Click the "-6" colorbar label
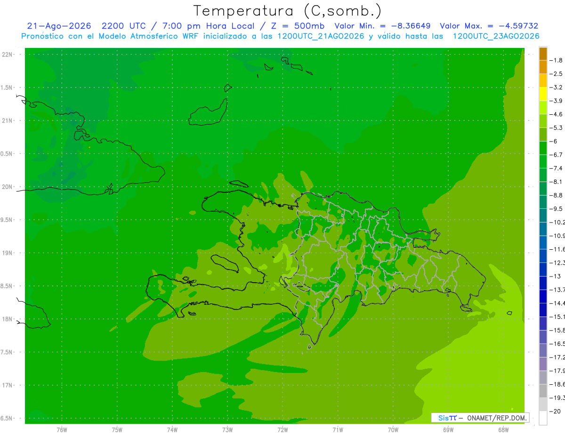Viewport: 565px width, 436px height. pos(554,141)
